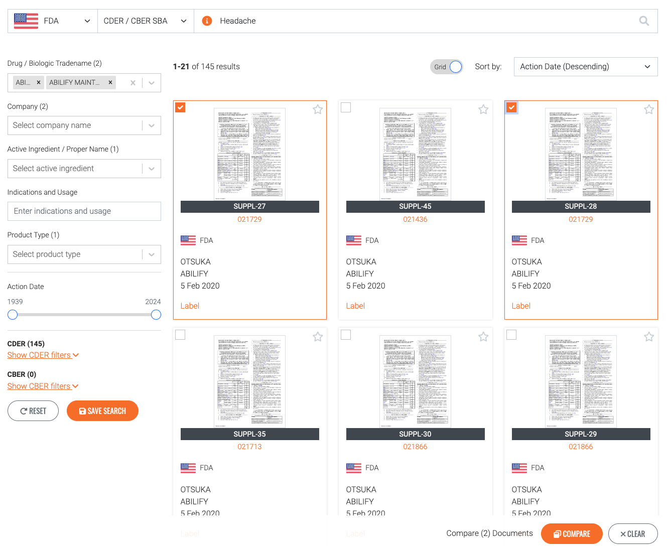The height and width of the screenshot is (550, 668).
Task: Click the SAVE SEARCH button
Action: pyautogui.click(x=102, y=411)
